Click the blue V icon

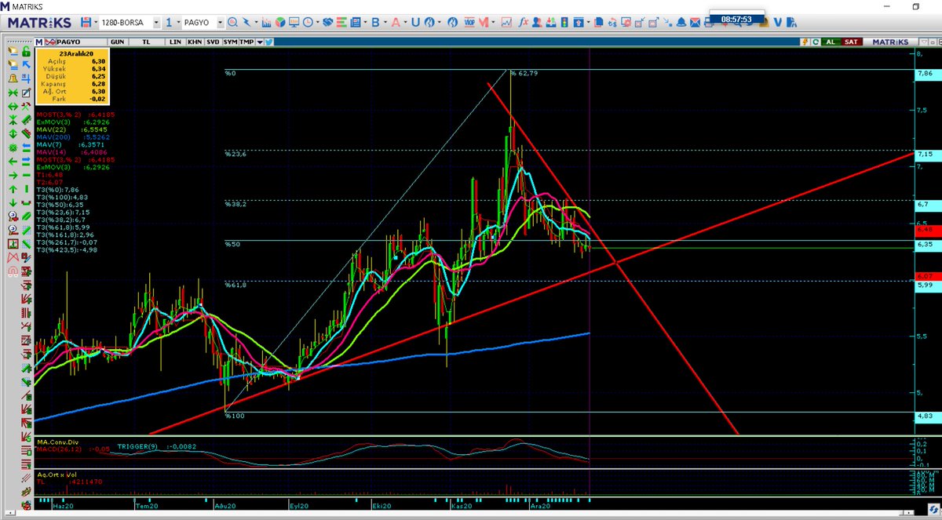click(x=777, y=22)
